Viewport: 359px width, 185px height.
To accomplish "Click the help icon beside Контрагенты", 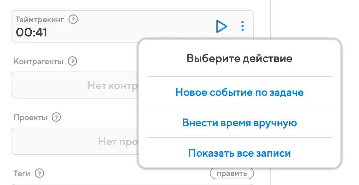I will [73, 61].
